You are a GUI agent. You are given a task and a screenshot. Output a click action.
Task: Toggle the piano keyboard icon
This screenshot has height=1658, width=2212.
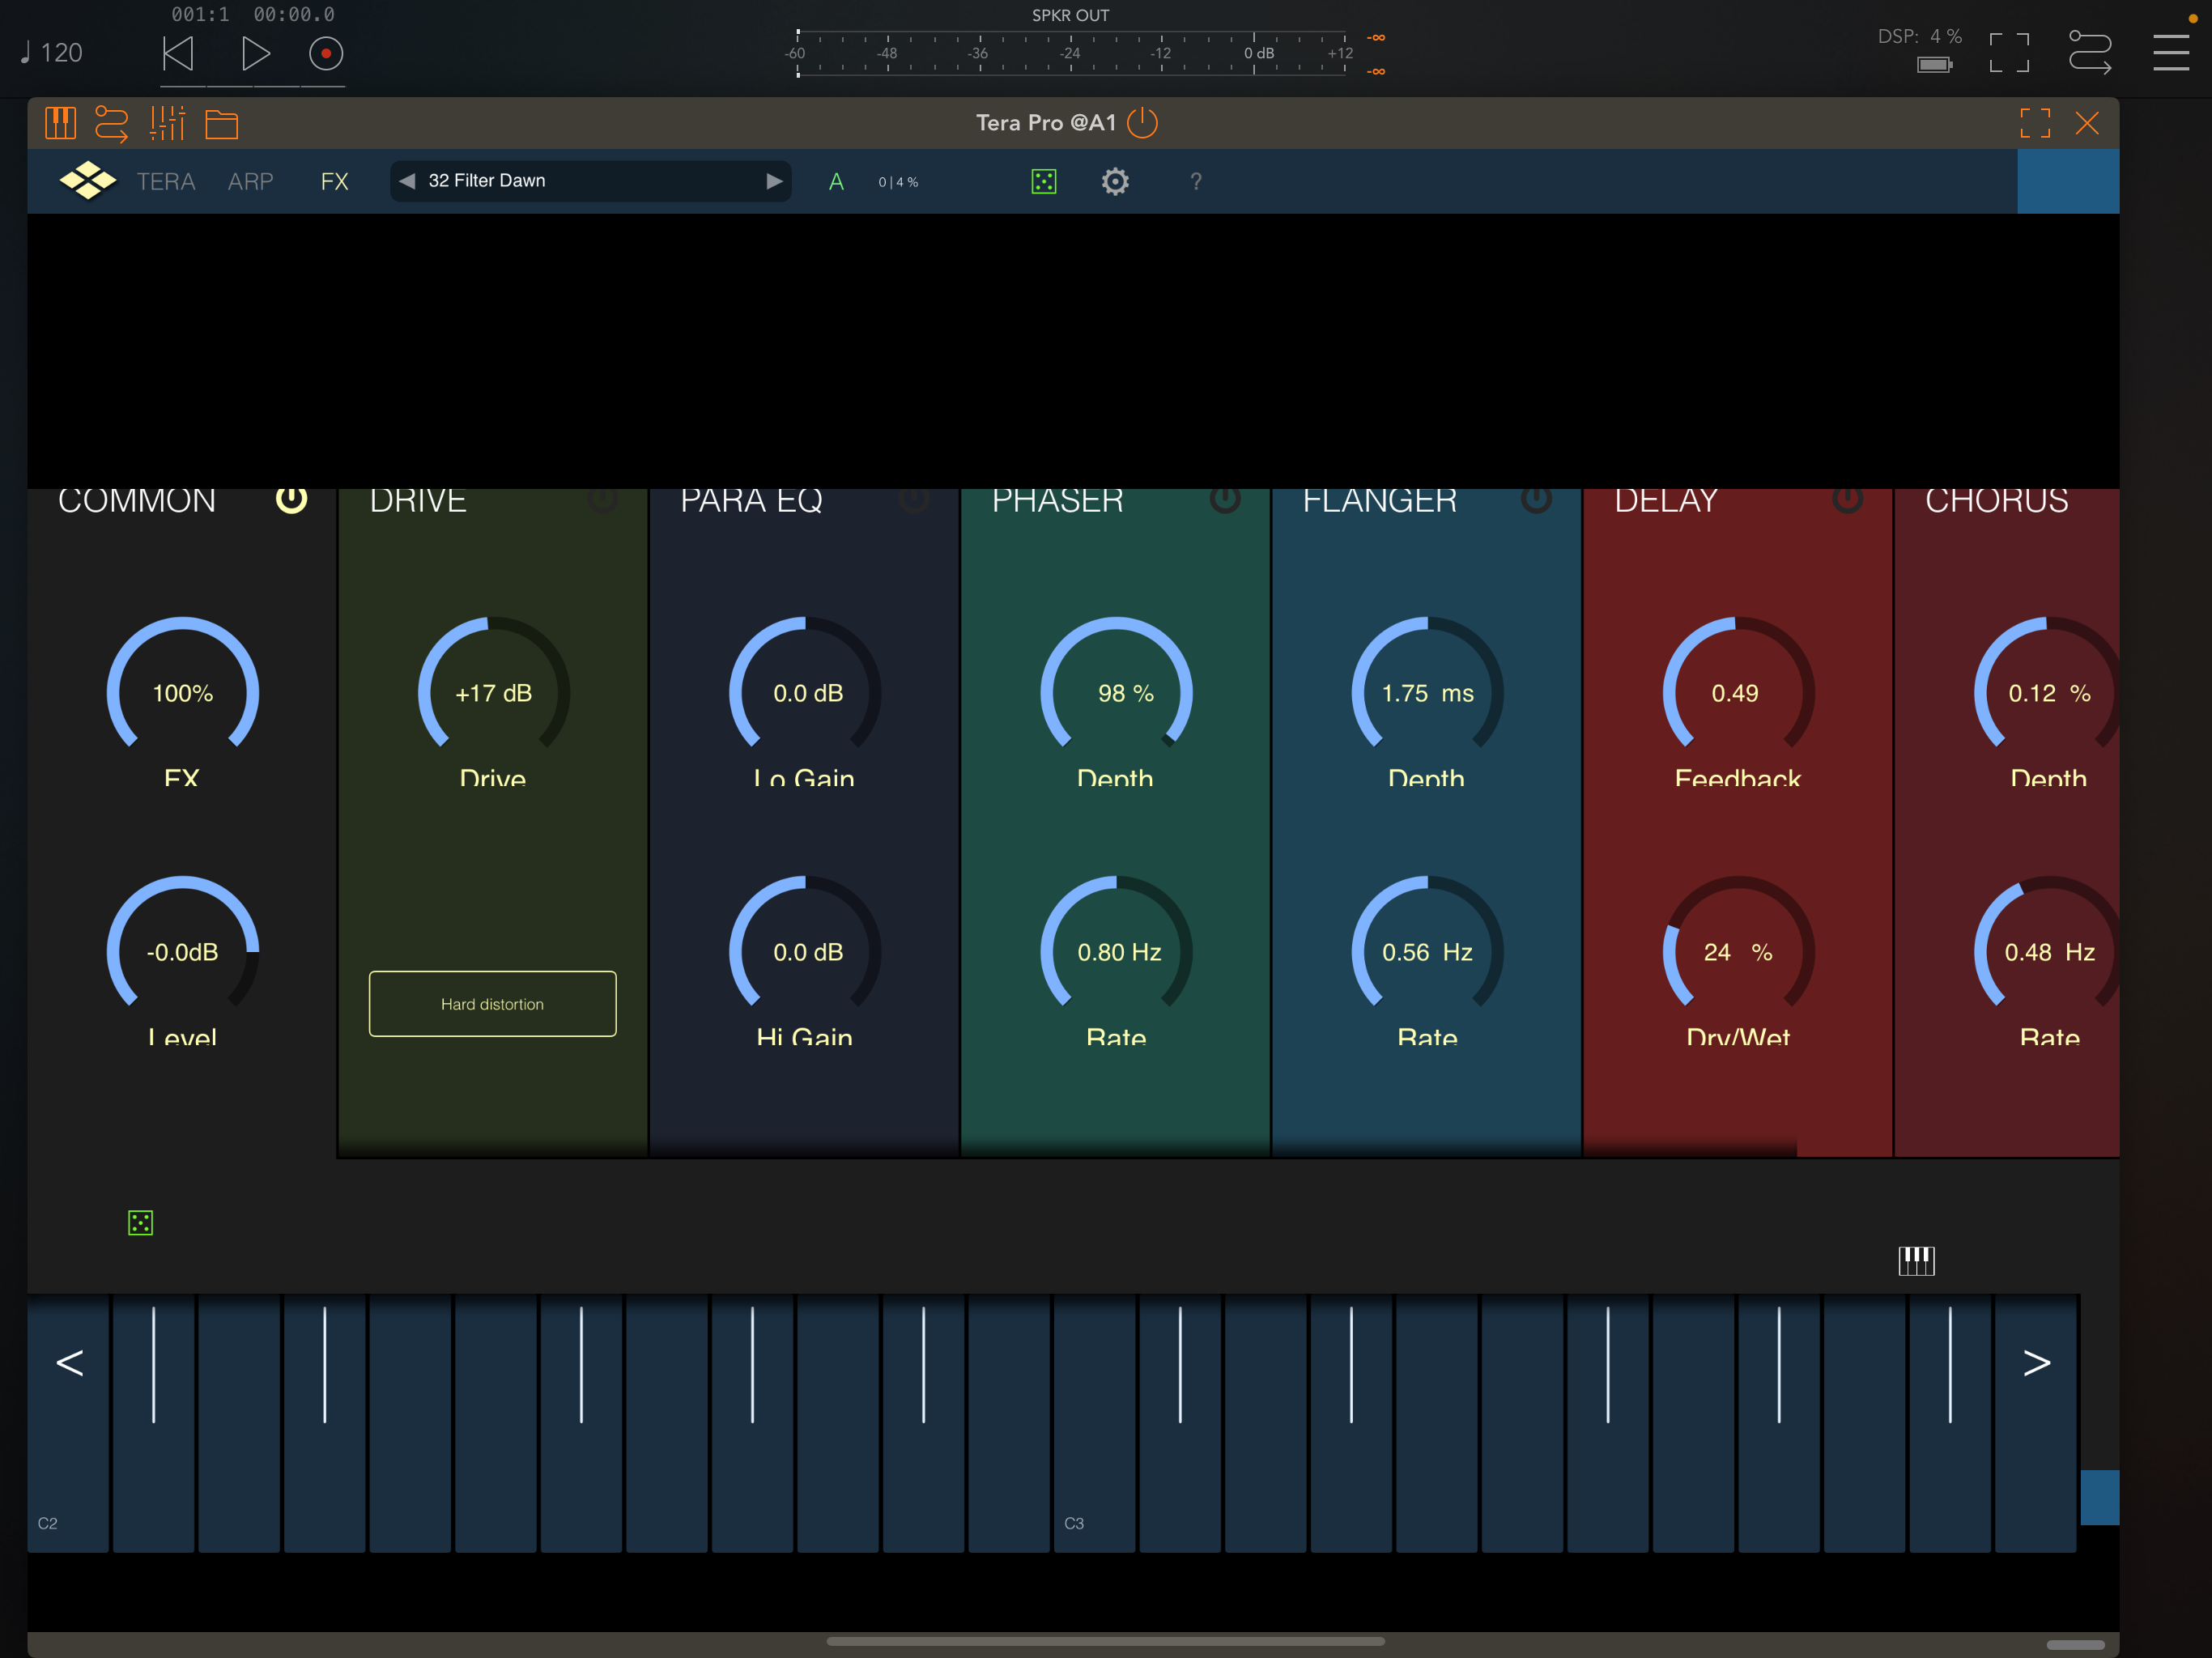1916,1261
